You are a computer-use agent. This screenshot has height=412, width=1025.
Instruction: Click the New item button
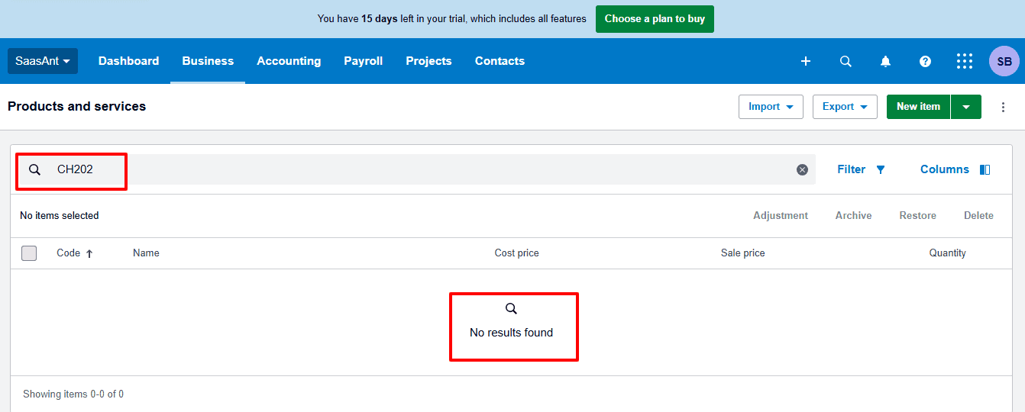918,107
